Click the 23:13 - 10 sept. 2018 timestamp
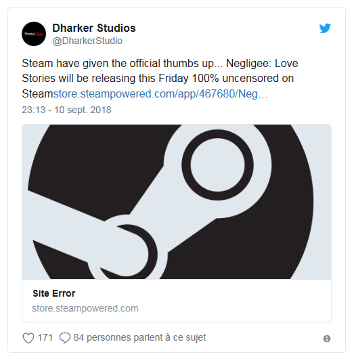This screenshot has width=354, height=361. pos(66,110)
